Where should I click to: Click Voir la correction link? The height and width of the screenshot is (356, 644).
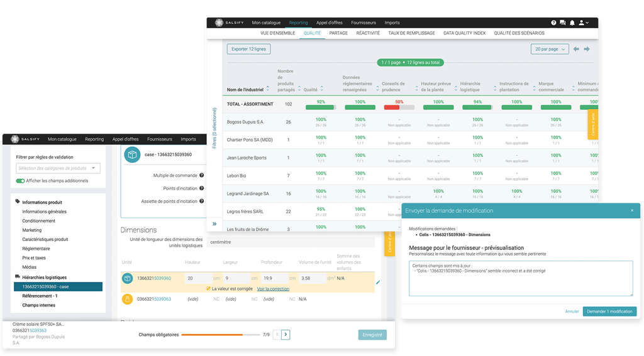[x=273, y=289]
